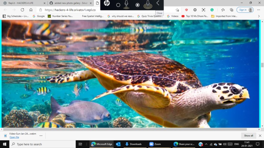Open 'why should we reso...' bookmark
This screenshot has width=264, height=148.
click(121, 16)
